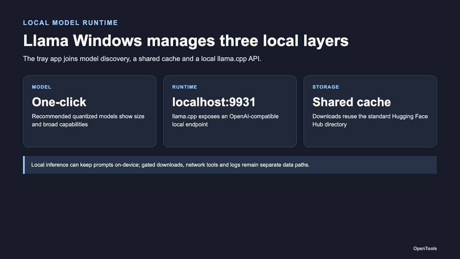Click the note starting 'Local inference can keep prompts'

(x=170, y=165)
